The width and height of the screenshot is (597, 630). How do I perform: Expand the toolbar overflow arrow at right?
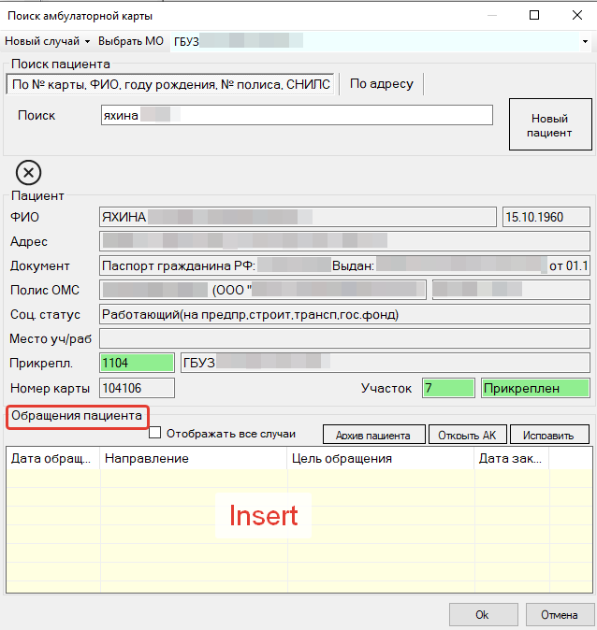click(585, 42)
